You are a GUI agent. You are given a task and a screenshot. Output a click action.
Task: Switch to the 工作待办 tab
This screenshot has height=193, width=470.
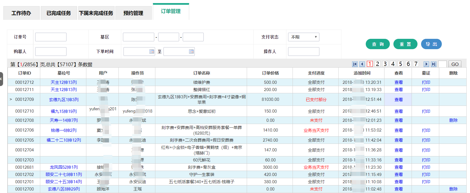tap(21, 13)
